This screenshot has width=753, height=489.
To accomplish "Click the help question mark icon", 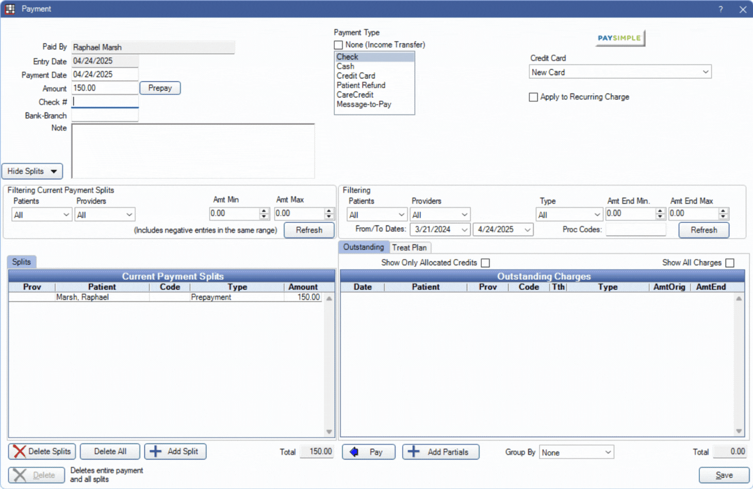I will (x=721, y=9).
